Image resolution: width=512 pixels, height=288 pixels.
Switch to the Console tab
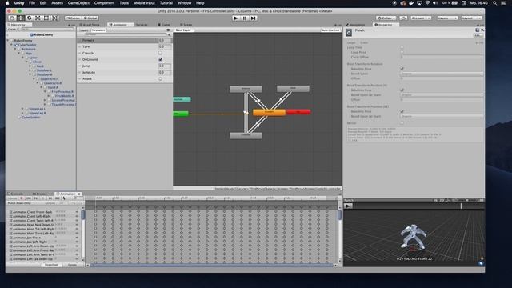click(x=15, y=194)
